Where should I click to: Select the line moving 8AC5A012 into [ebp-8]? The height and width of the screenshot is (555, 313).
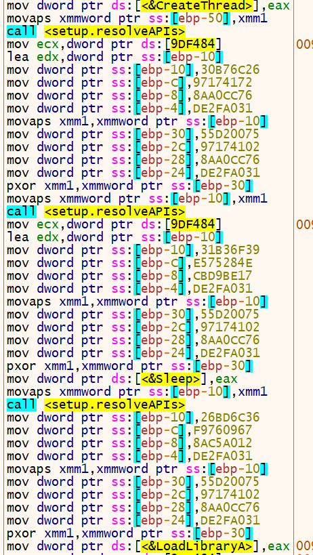(129, 443)
